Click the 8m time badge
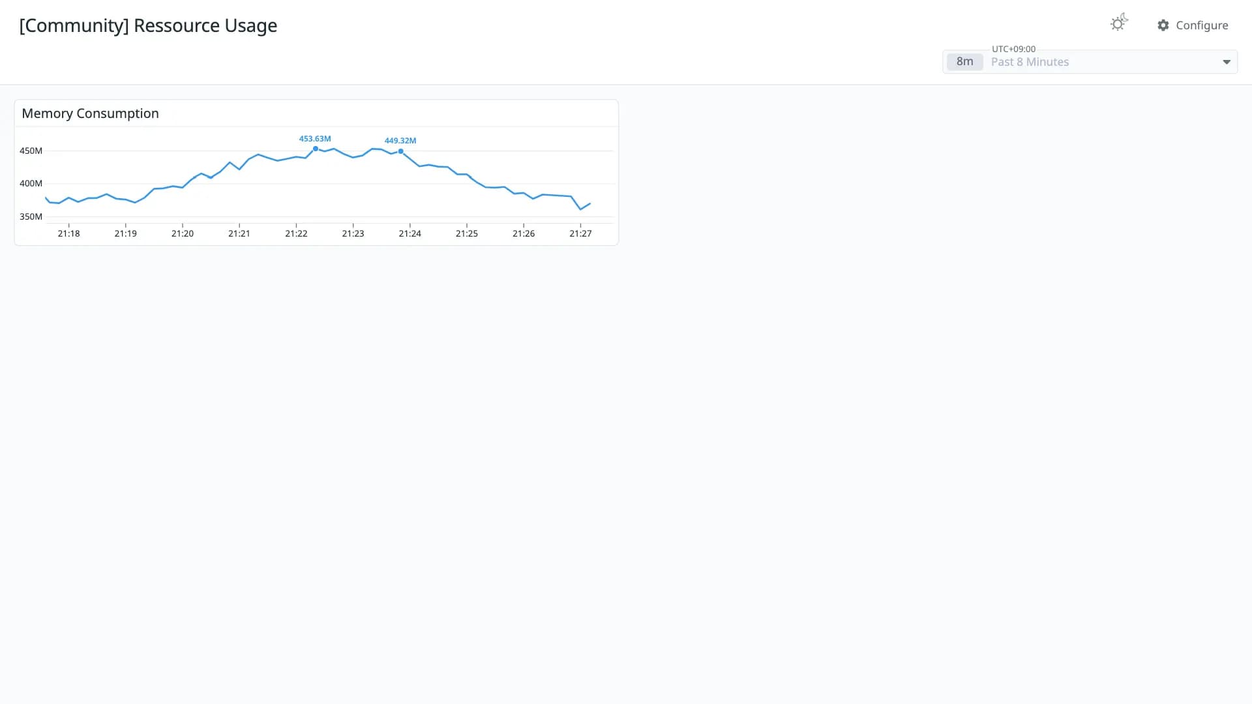This screenshot has width=1252, height=704. (964, 62)
